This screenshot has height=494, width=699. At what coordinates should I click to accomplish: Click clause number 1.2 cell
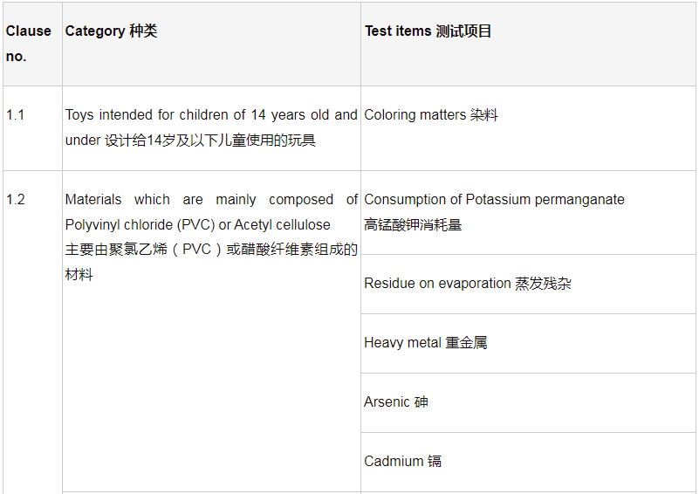pos(16,200)
